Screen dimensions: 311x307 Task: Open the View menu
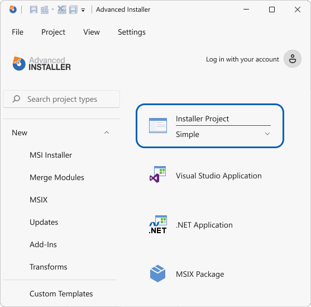tap(92, 32)
